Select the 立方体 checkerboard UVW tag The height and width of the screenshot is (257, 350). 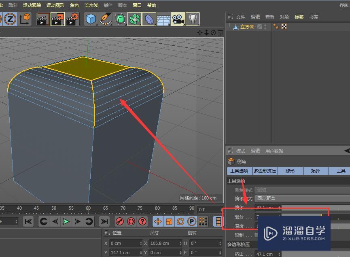click(284, 27)
